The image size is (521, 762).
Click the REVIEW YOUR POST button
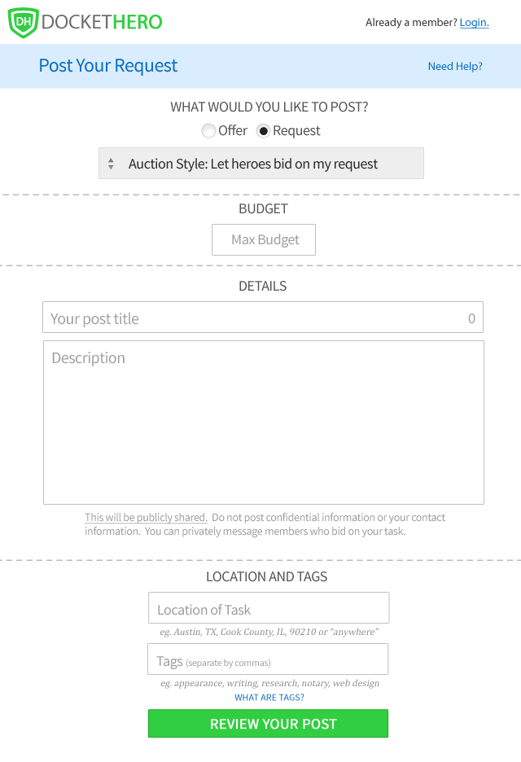269,724
